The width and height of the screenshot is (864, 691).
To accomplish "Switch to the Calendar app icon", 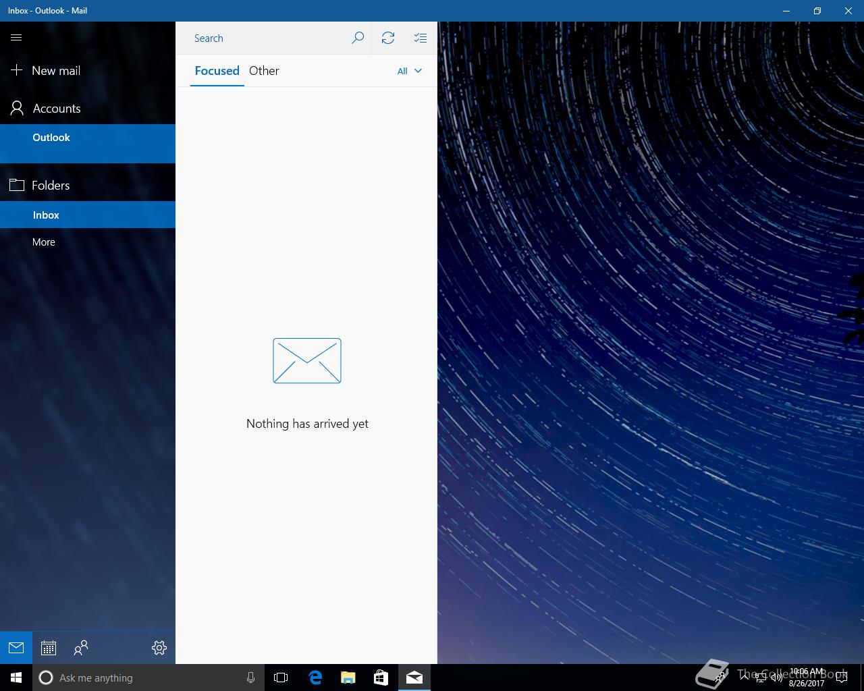I will point(49,648).
